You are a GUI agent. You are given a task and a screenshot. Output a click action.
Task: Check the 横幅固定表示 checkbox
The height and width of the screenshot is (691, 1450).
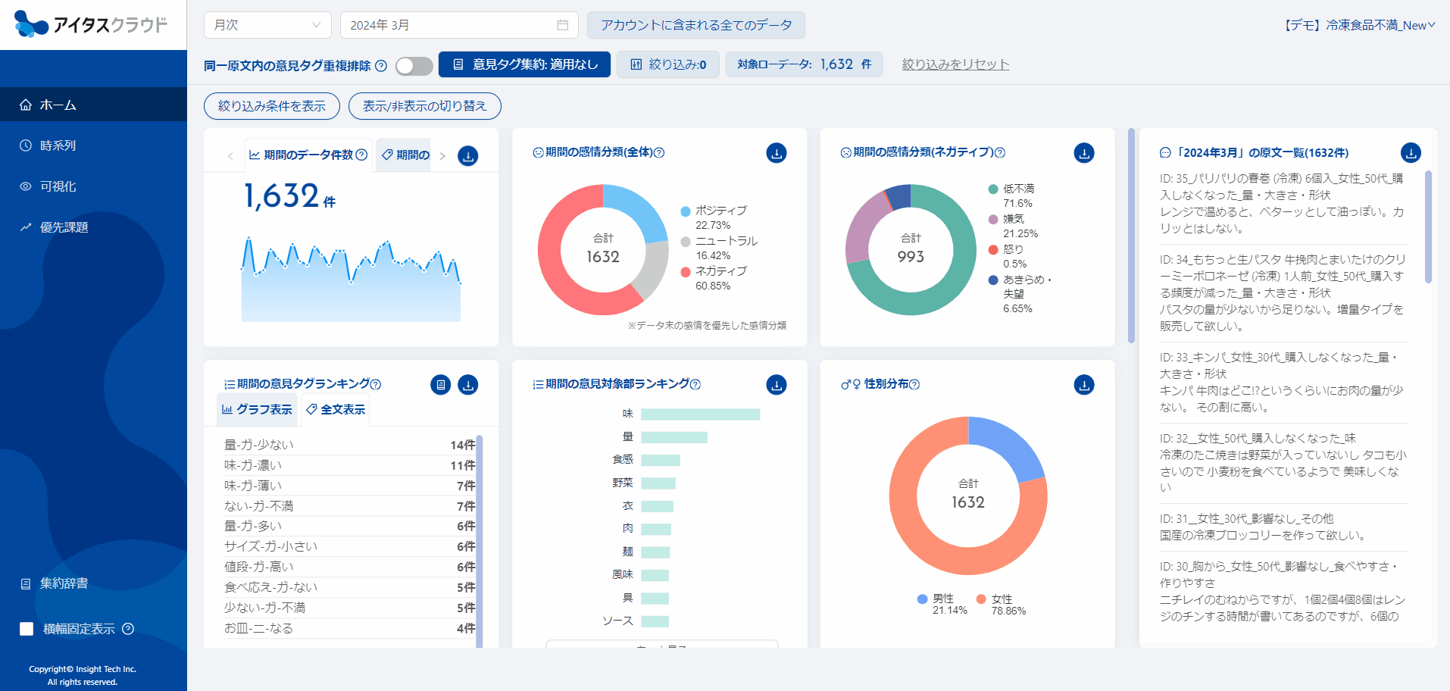coord(27,629)
